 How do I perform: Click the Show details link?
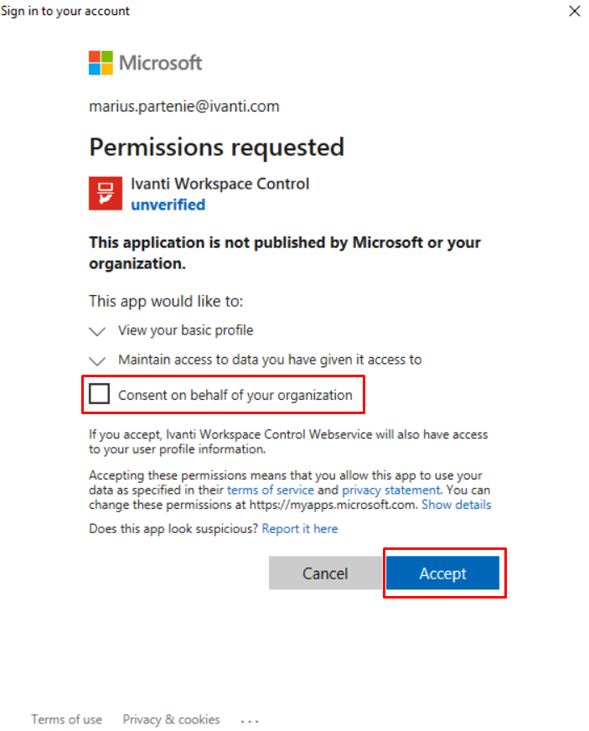pos(456,505)
